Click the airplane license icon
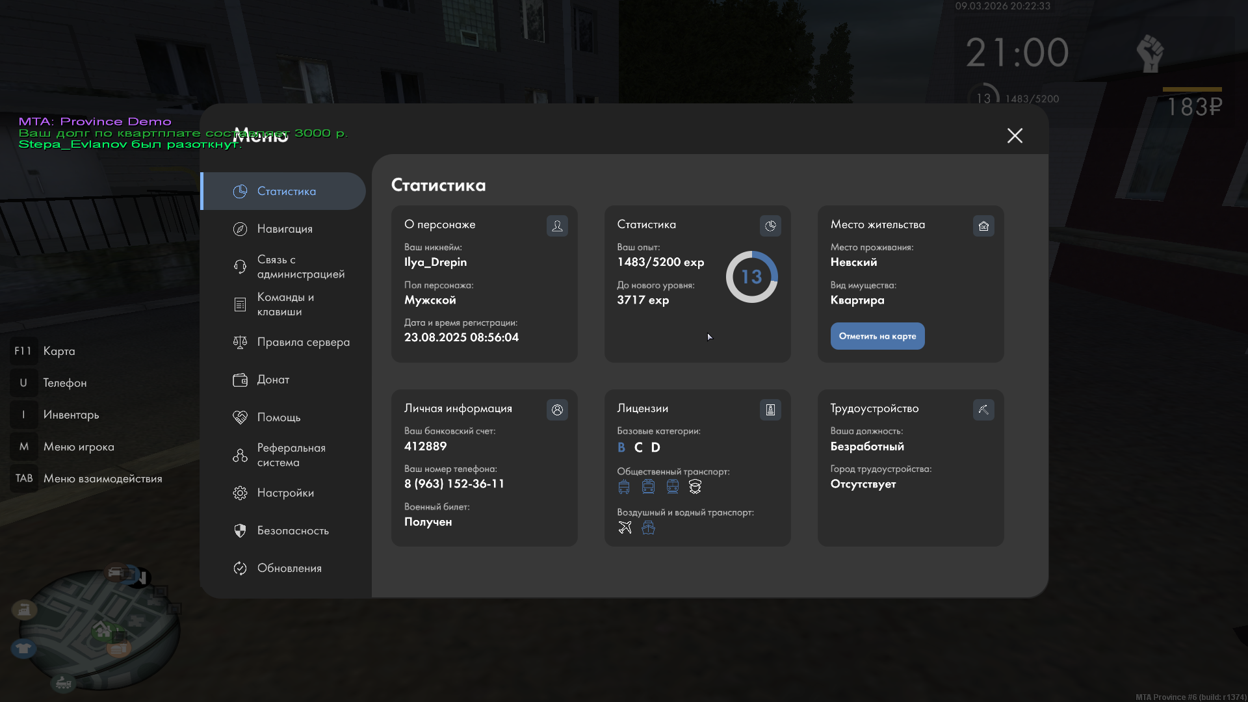1248x702 pixels. click(625, 527)
